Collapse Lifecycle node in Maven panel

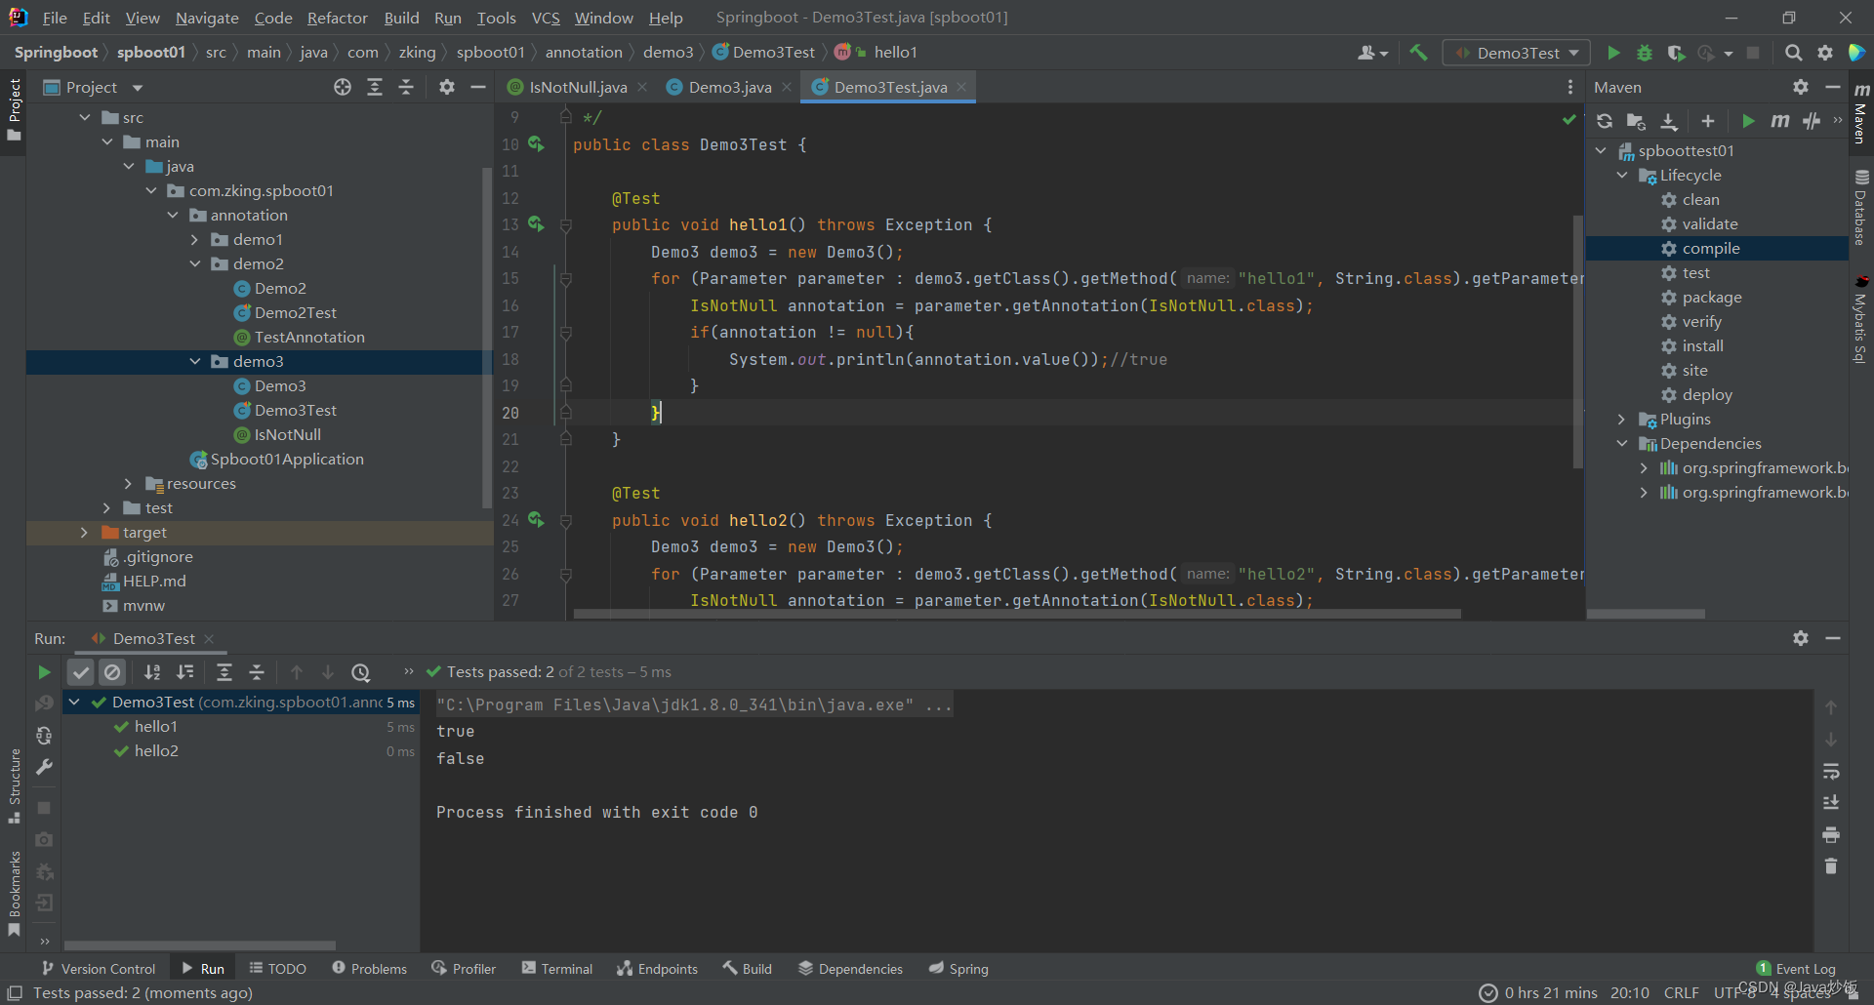click(x=1622, y=175)
